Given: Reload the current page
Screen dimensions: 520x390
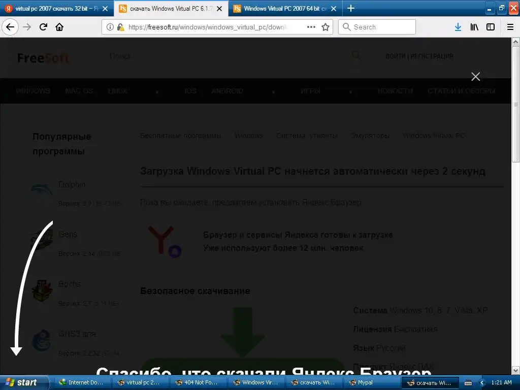Looking at the screenshot, I should [x=43, y=27].
